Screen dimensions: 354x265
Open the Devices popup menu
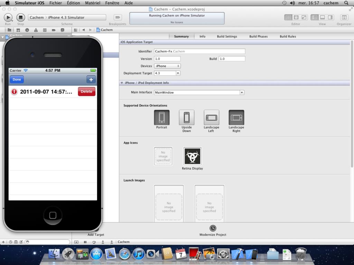click(x=167, y=66)
